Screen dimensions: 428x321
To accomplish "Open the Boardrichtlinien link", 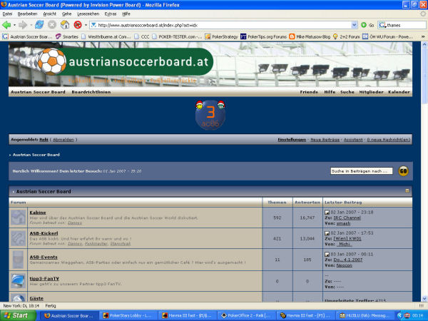I will pyautogui.click(x=91, y=92).
